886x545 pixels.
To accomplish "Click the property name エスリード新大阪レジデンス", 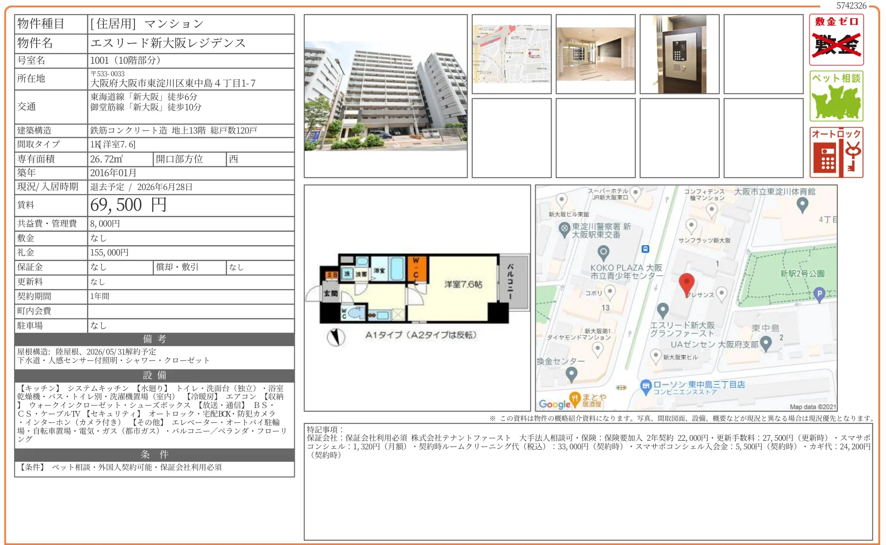I will click(168, 43).
